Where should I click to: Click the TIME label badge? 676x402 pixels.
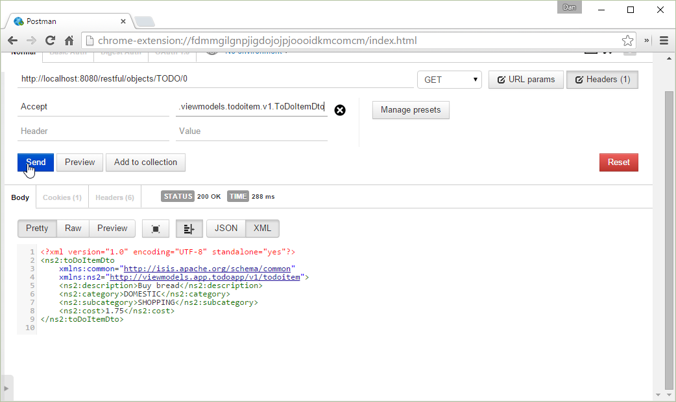(238, 196)
